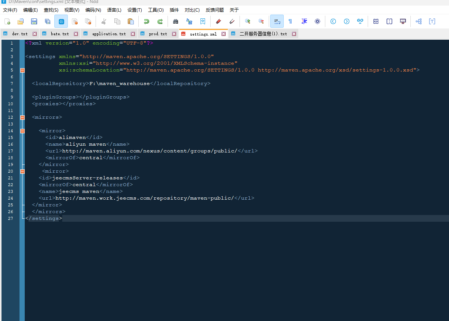The image size is (449, 321).
Task: Collapse the mirrors fold marker
Action: [x=22, y=117]
